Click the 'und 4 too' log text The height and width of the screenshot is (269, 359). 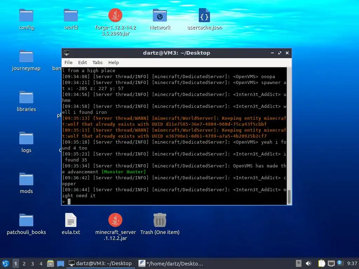75,148
